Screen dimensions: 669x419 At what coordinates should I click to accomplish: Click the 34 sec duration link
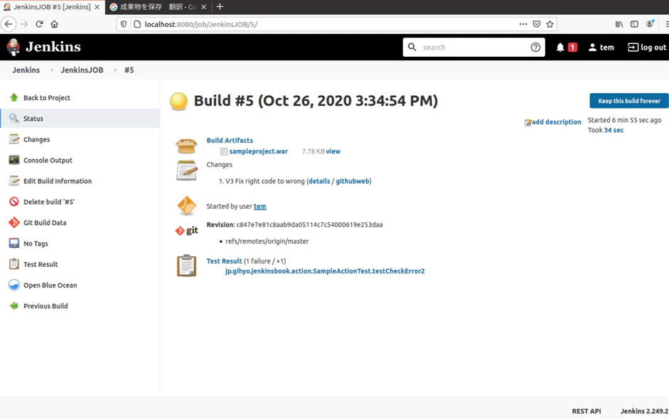[x=614, y=130]
